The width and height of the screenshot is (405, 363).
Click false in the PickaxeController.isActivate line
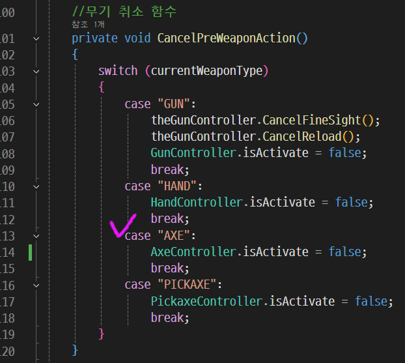(x=371, y=301)
